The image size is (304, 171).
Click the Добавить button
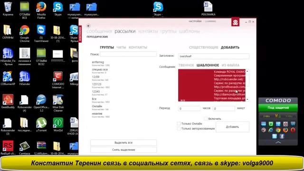point(232,127)
